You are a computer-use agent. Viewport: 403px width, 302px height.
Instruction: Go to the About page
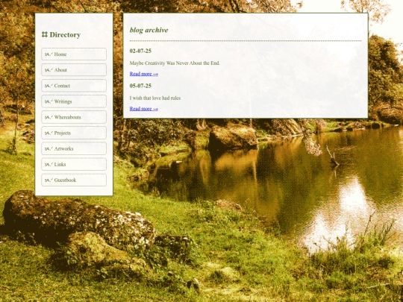[74, 70]
